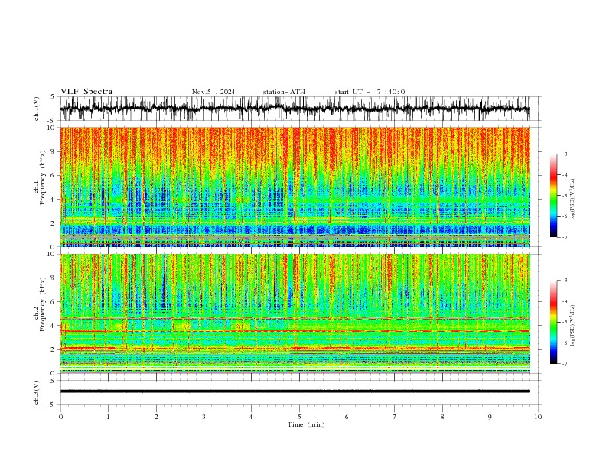This screenshot has width=606, height=468.
Task: Select the date "Nov.5 , 2024"
Action: pos(213,92)
